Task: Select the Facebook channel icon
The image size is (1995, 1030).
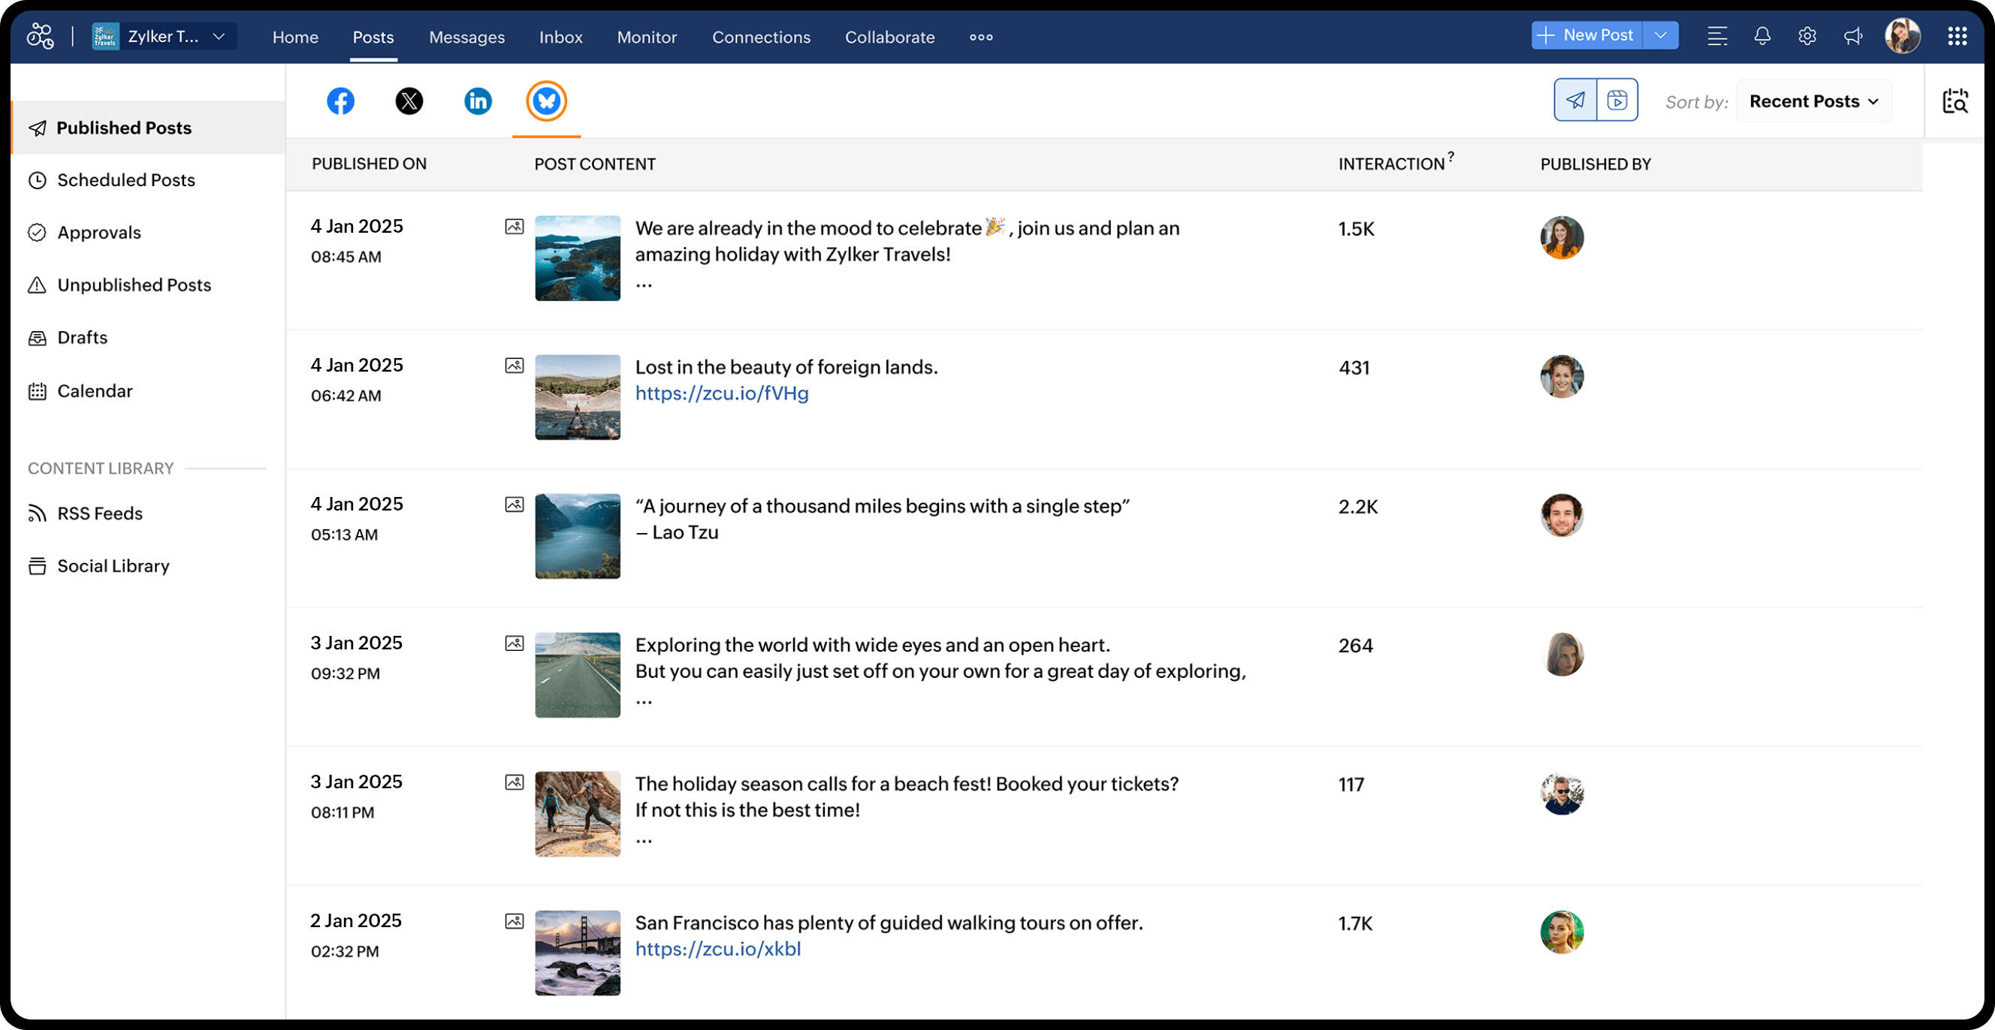Action: coord(341,101)
